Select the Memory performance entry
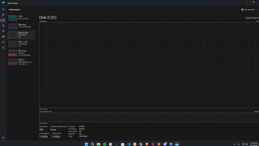The image size is (259, 146). pos(21,26)
